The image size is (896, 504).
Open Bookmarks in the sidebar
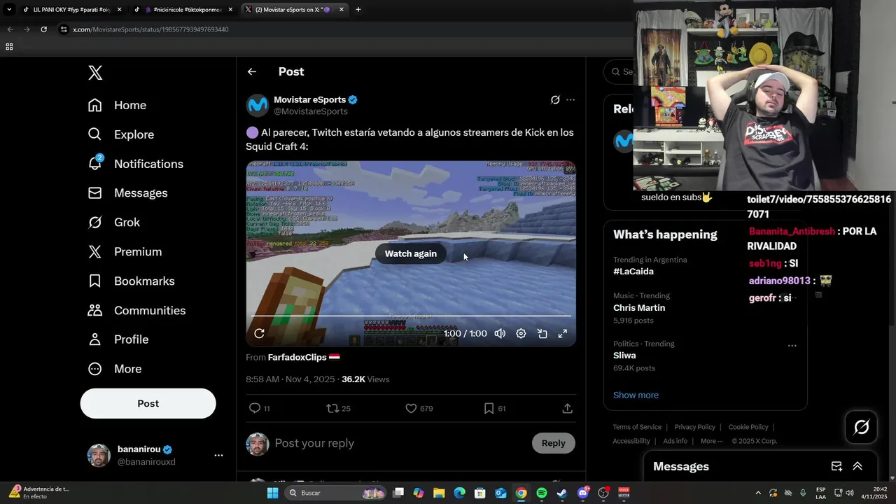(132, 281)
